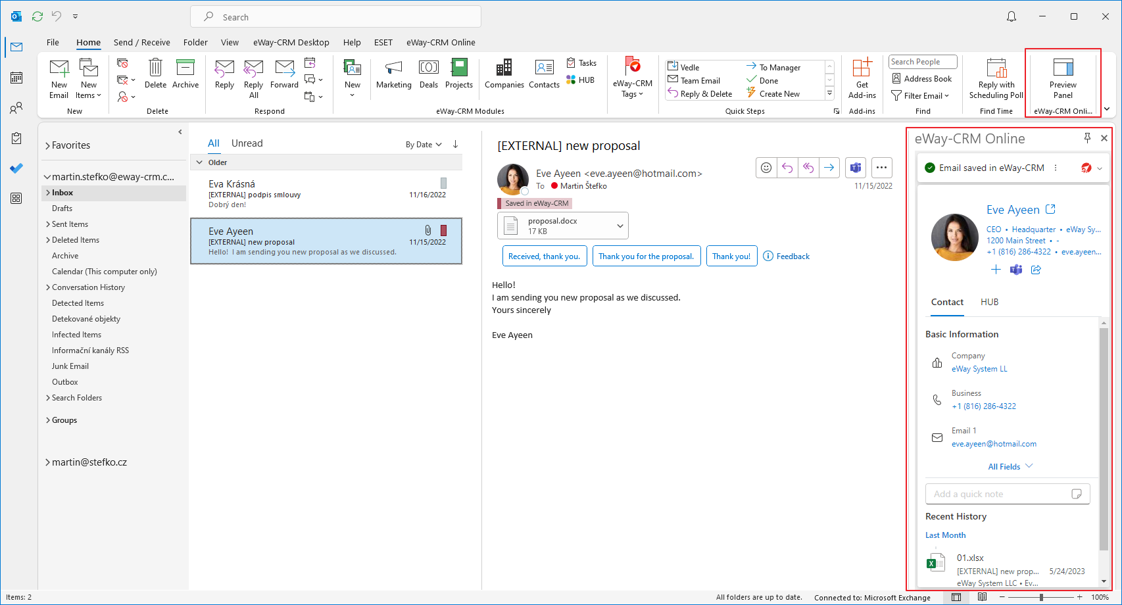Open the Address Book
The height and width of the screenshot is (605, 1122).
[x=921, y=79]
